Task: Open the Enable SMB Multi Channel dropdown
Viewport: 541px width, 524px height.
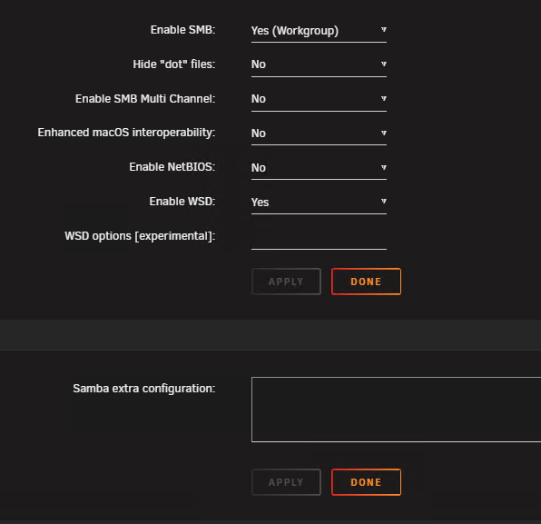Action: point(319,99)
